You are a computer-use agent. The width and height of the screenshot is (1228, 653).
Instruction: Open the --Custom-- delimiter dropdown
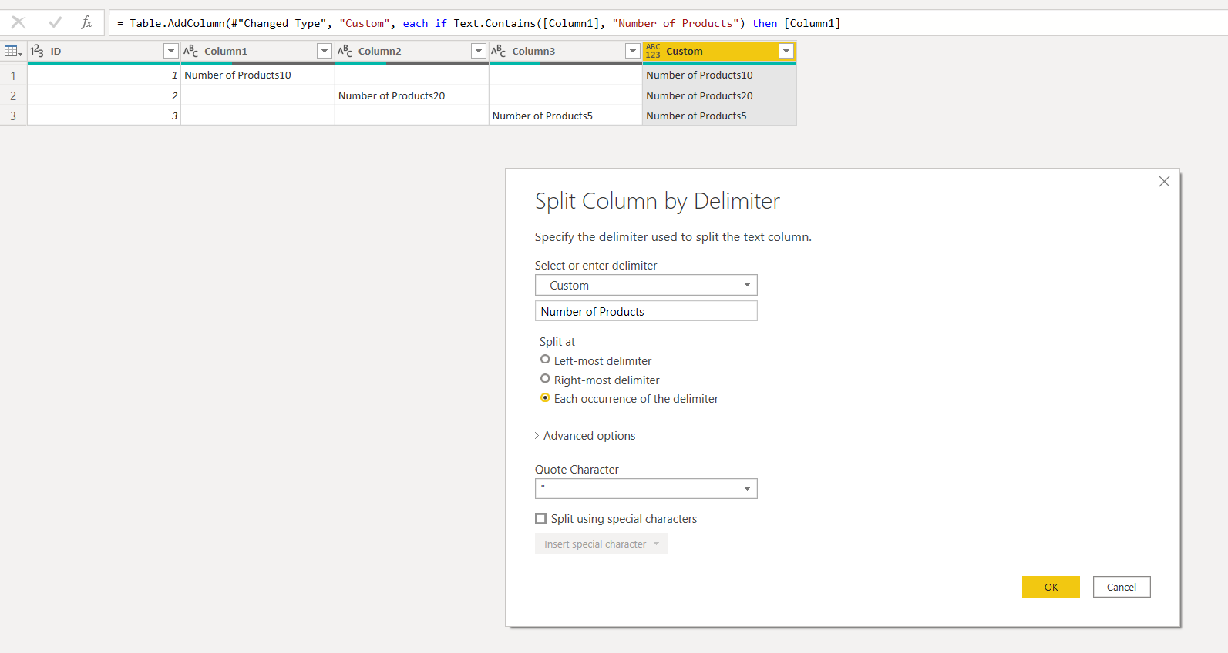tap(646, 285)
